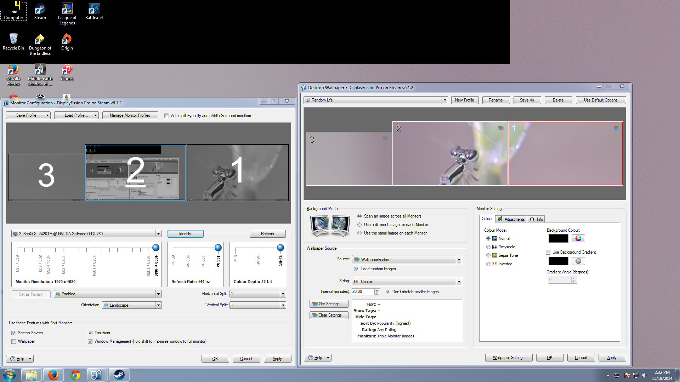Expand the WallpaperFusion source dropdown

click(459, 260)
